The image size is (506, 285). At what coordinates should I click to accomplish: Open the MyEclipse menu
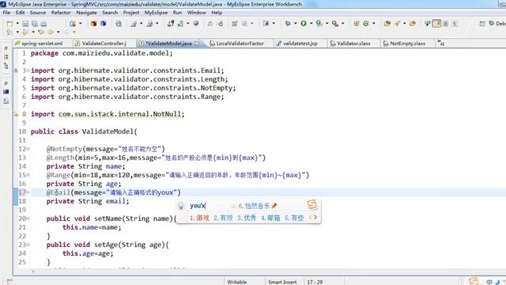156,13
